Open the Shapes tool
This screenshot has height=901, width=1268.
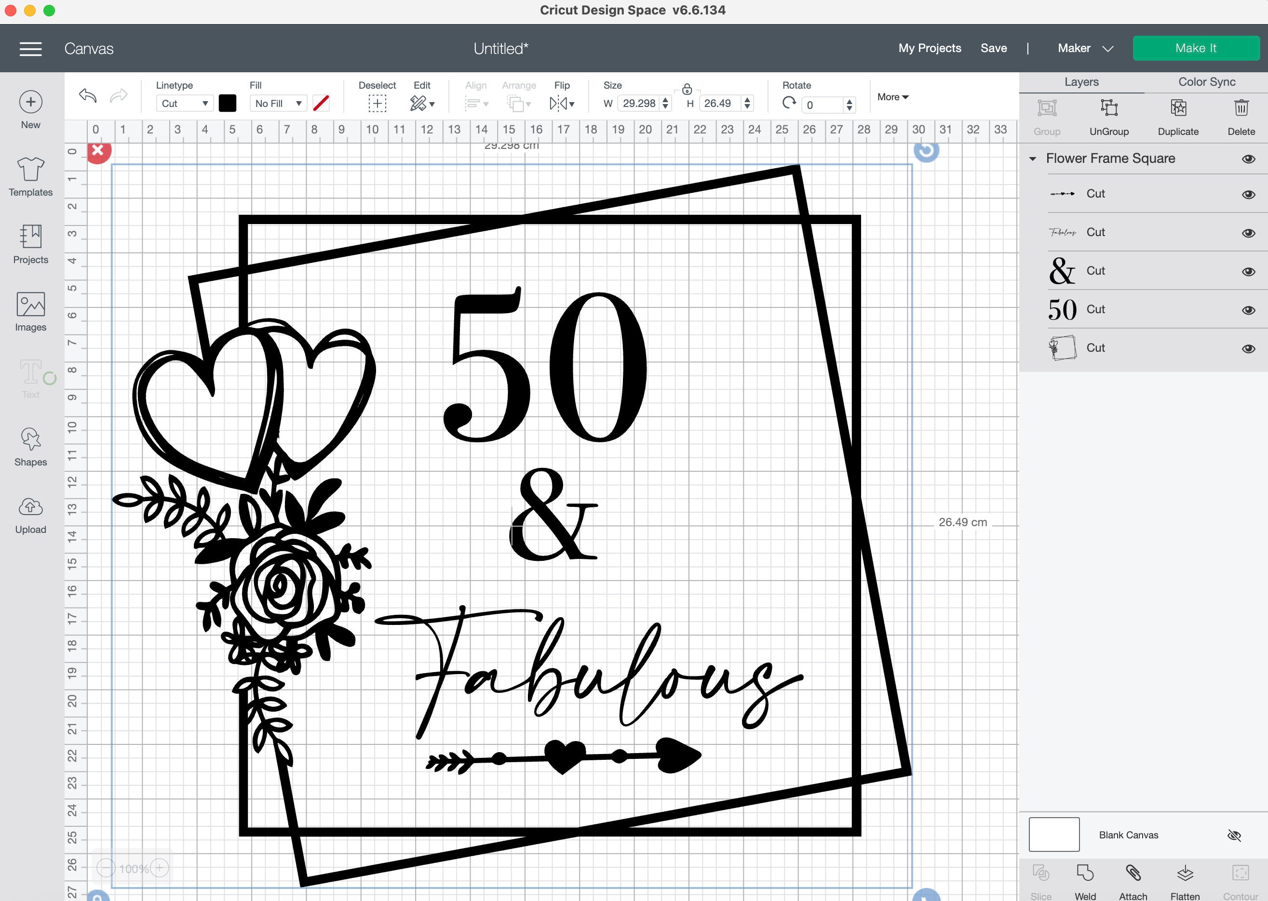coord(30,447)
